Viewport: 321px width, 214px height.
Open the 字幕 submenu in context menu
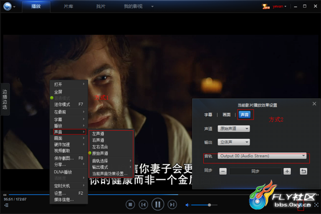pyautogui.click(x=69, y=119)
